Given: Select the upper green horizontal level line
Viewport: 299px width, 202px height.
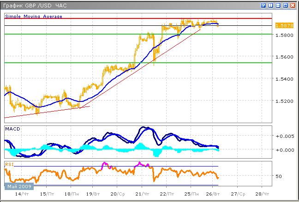Looking at the screenshot, I should [x=92, y=34].
